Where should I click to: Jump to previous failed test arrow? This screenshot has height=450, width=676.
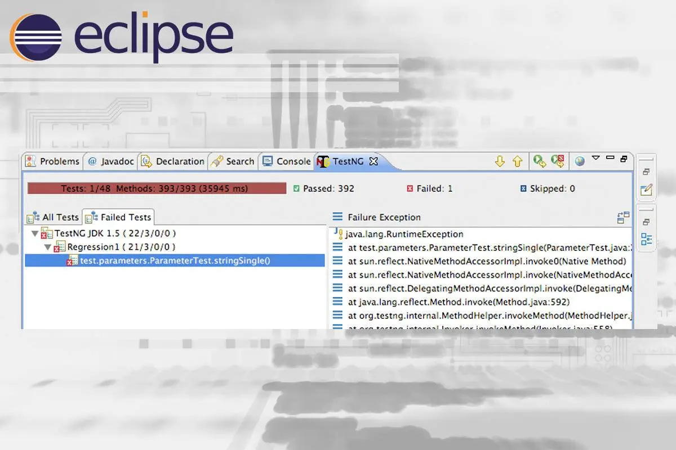click(518, 161)
